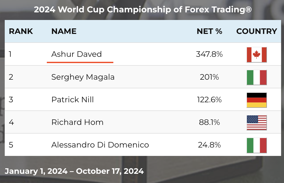
Task: Click the 201% net value
Action: [x=209, y=77]
